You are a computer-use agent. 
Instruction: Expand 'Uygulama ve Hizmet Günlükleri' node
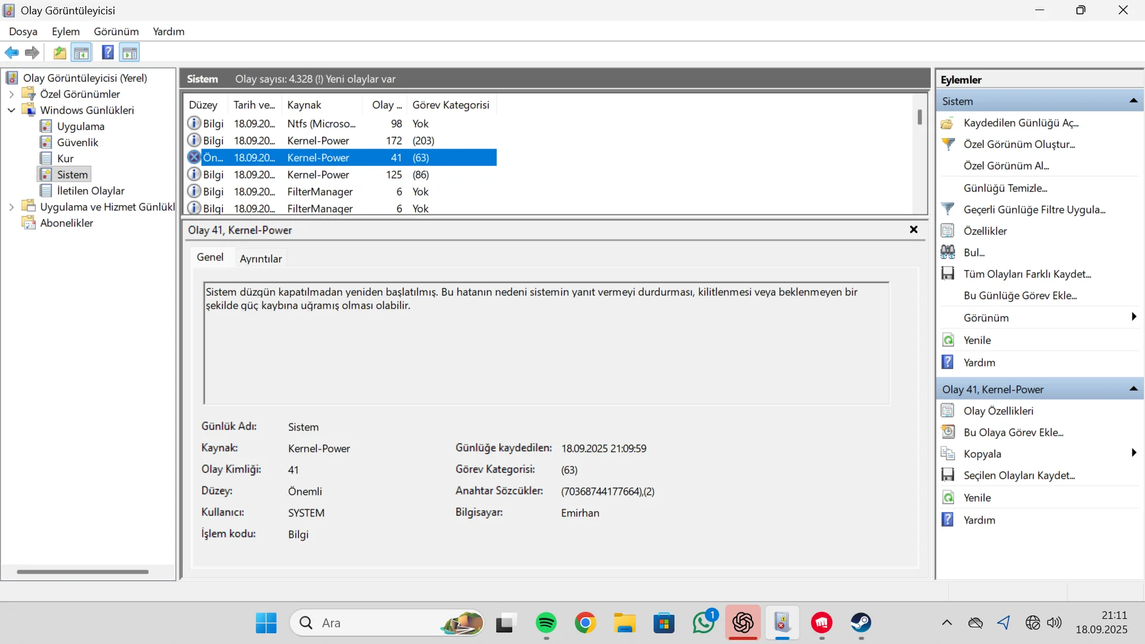click(x=11, y=207)
